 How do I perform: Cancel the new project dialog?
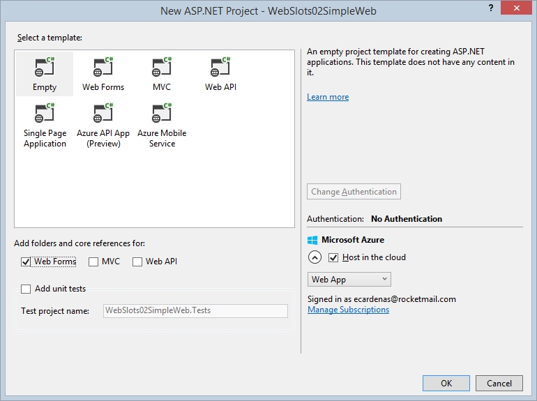click(x=499, y=383)
